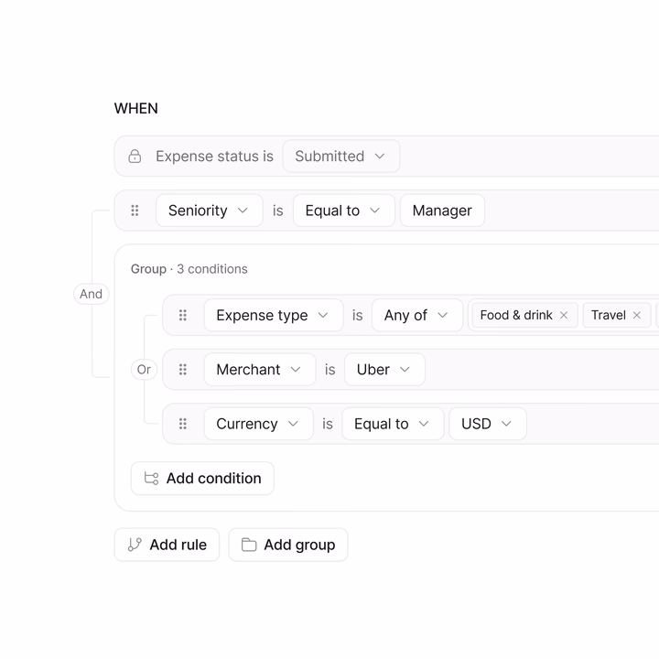Screen dimensions: 659x659
Task: Click the lock icon beside Expense status
Action: click(135, 156)
